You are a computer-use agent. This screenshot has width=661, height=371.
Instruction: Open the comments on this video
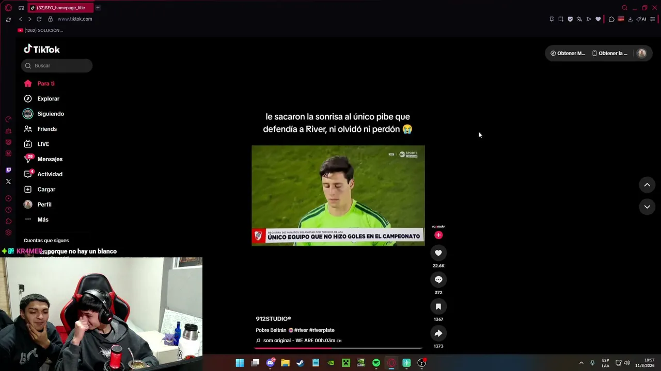[438, 279]
